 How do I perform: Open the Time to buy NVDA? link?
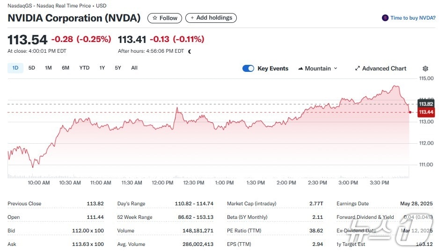[x=413, y=18]
